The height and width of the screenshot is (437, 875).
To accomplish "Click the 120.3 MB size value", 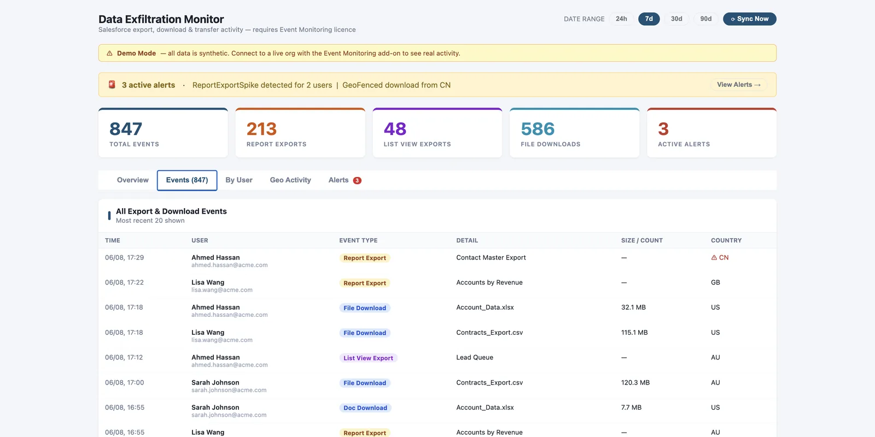I will 635,383.
